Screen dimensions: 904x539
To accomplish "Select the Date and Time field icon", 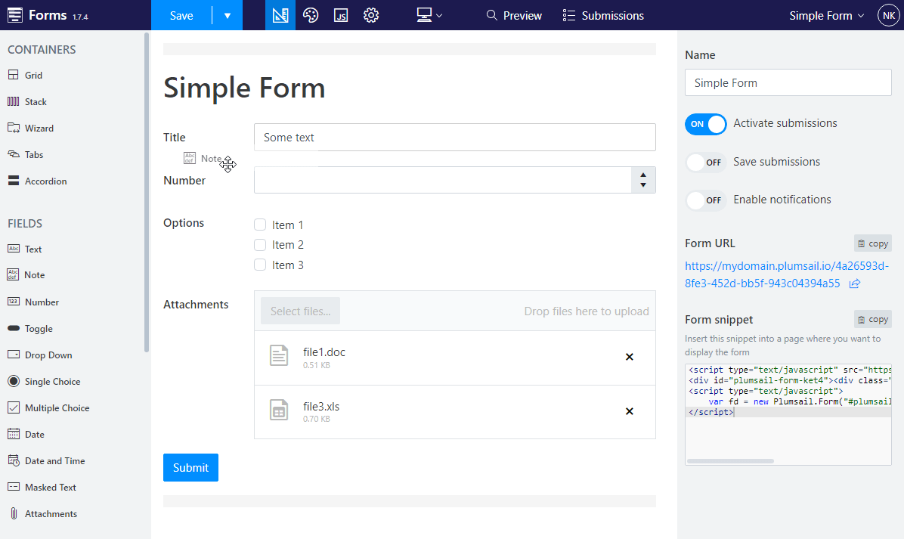I will (x=14, y=460).
